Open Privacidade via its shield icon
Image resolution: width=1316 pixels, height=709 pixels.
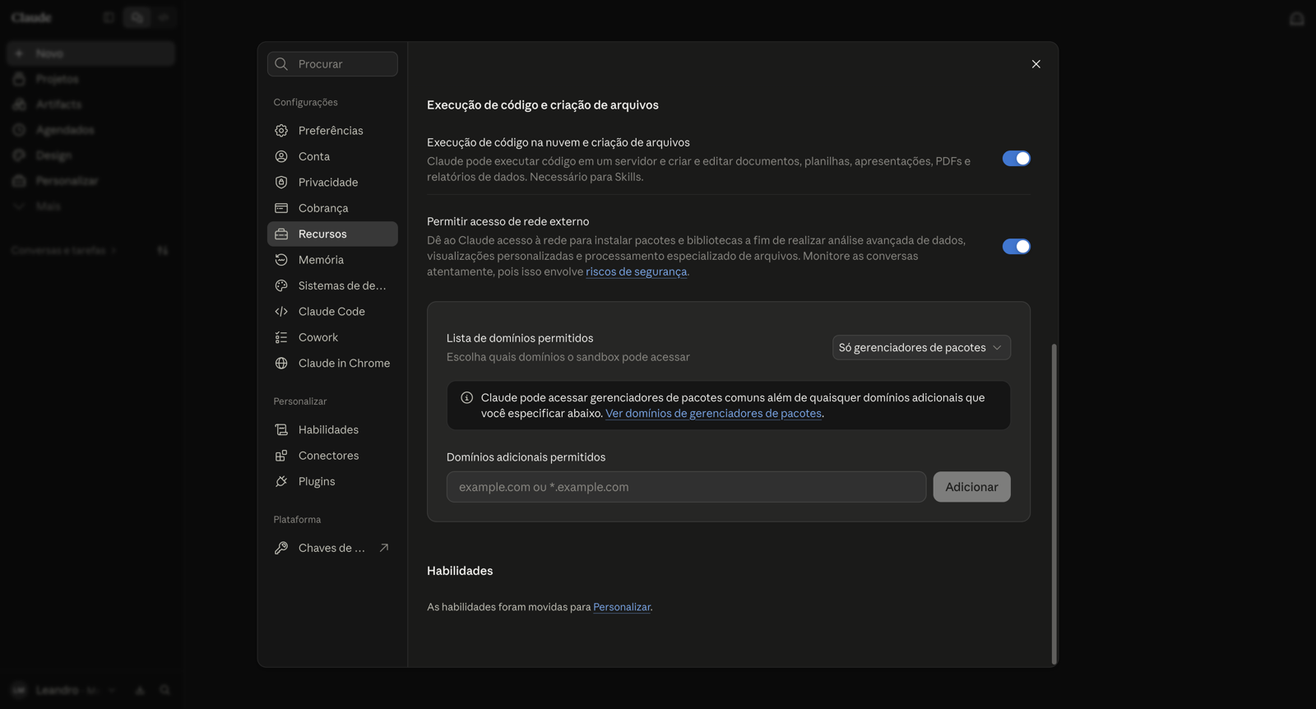tap(281, 182)
